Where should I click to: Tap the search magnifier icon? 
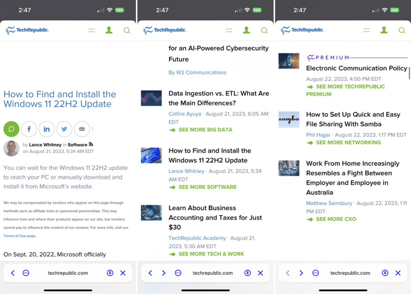(x=127, y=30)
